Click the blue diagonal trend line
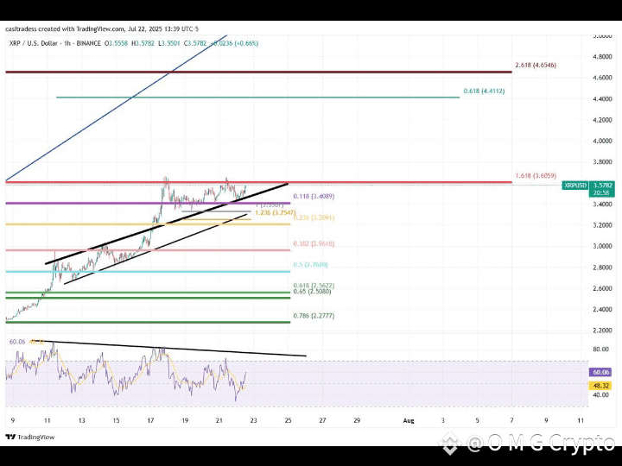622x466 pixels. pyautogui.click(x=116, y=108)
